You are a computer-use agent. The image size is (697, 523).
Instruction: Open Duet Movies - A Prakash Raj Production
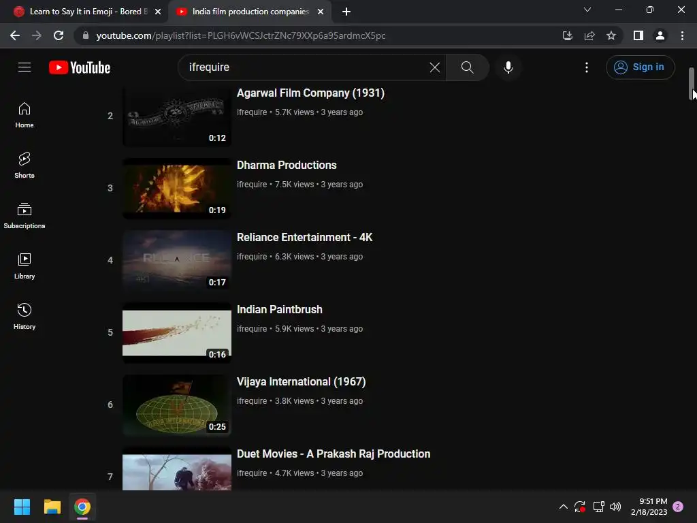(334, 454)
